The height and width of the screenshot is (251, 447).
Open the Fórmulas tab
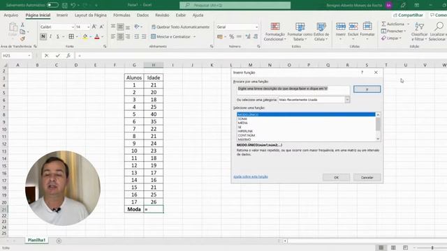click(122, 15)
